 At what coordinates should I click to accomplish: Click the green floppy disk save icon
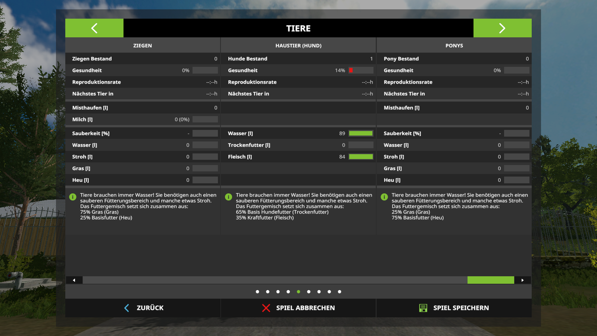[x=423, y=308]
